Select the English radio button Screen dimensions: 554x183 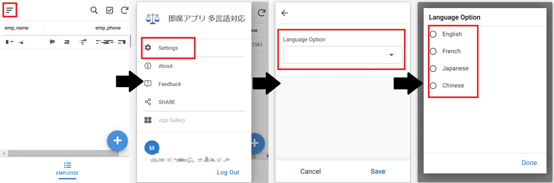pyautogui.click(x=433, y=34)
